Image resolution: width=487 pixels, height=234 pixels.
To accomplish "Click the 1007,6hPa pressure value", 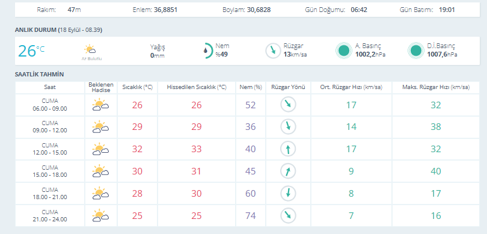I will pyautogui.click(x=442, y=54).
